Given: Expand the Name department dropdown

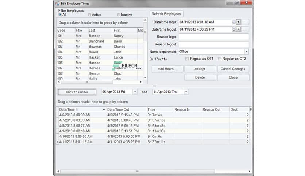Looking at the screenshot, I should click(247, 52).
